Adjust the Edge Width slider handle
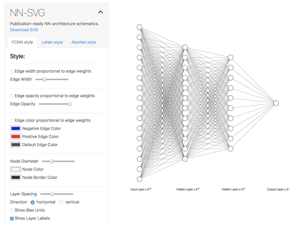Image resolution: width=299 pixels, height=226 pixels. pyautogui.click(x=44, y=79)
